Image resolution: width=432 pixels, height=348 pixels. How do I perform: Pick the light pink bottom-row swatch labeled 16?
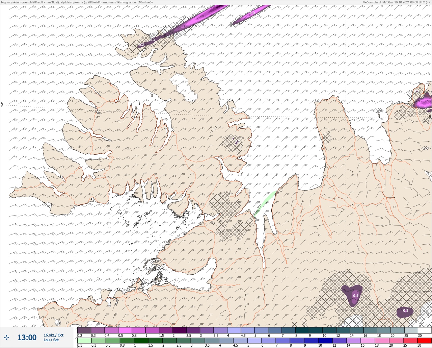pyautogui.click(x=368, y=341)
